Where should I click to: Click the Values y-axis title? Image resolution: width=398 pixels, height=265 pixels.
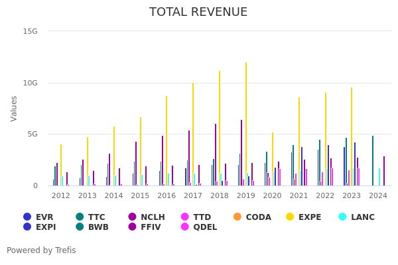coord(15,108)
